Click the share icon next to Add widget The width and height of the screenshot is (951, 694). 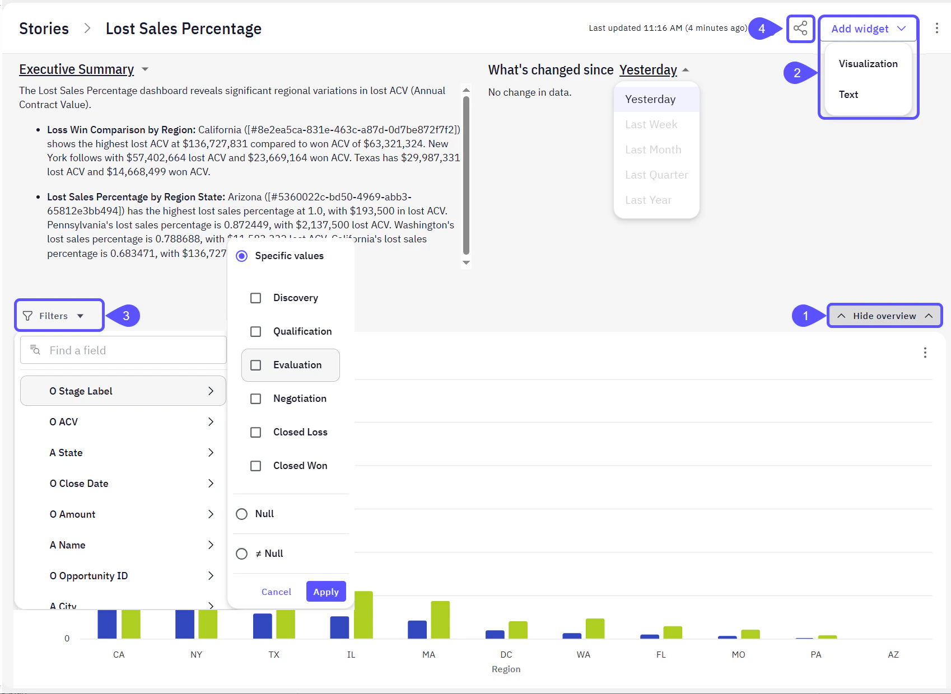click(800, 29)
